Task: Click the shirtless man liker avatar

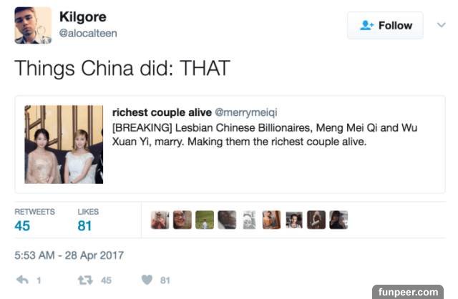Action: 271,220
